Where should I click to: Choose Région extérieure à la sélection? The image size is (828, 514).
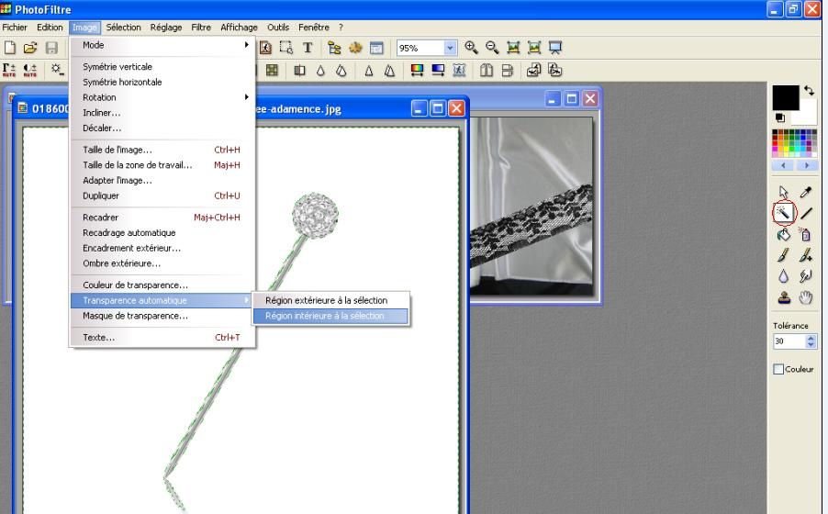pos(330,300)
